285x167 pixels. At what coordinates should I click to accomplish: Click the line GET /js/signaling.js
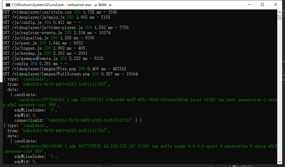(x=49, y=38)
